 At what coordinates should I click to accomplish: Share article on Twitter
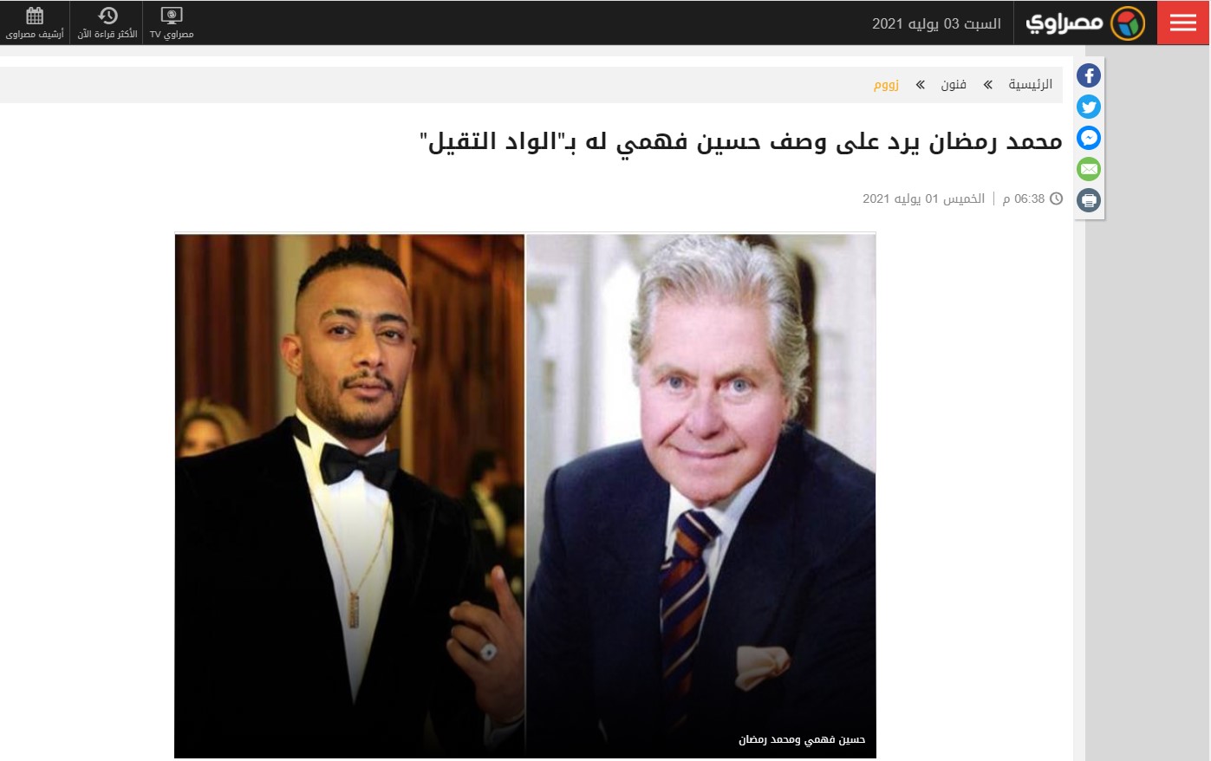[x=1089, y=107]
